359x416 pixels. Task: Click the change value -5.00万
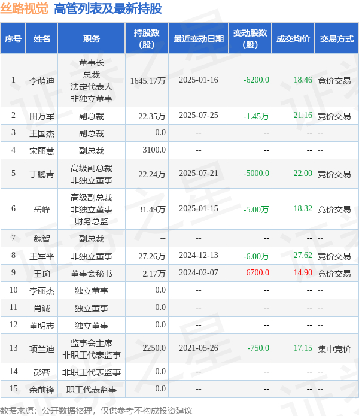[256, 209]
